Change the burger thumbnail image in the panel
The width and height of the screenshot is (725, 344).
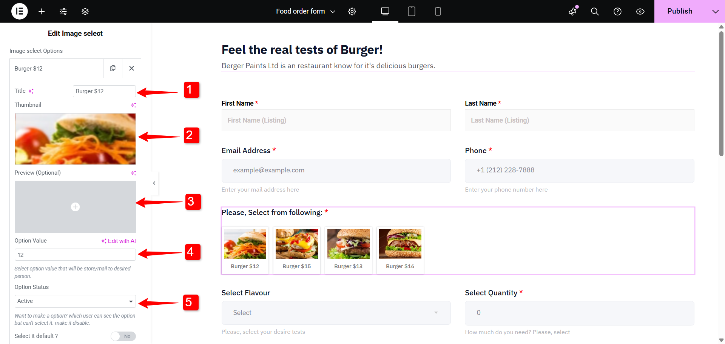(75, 139)
